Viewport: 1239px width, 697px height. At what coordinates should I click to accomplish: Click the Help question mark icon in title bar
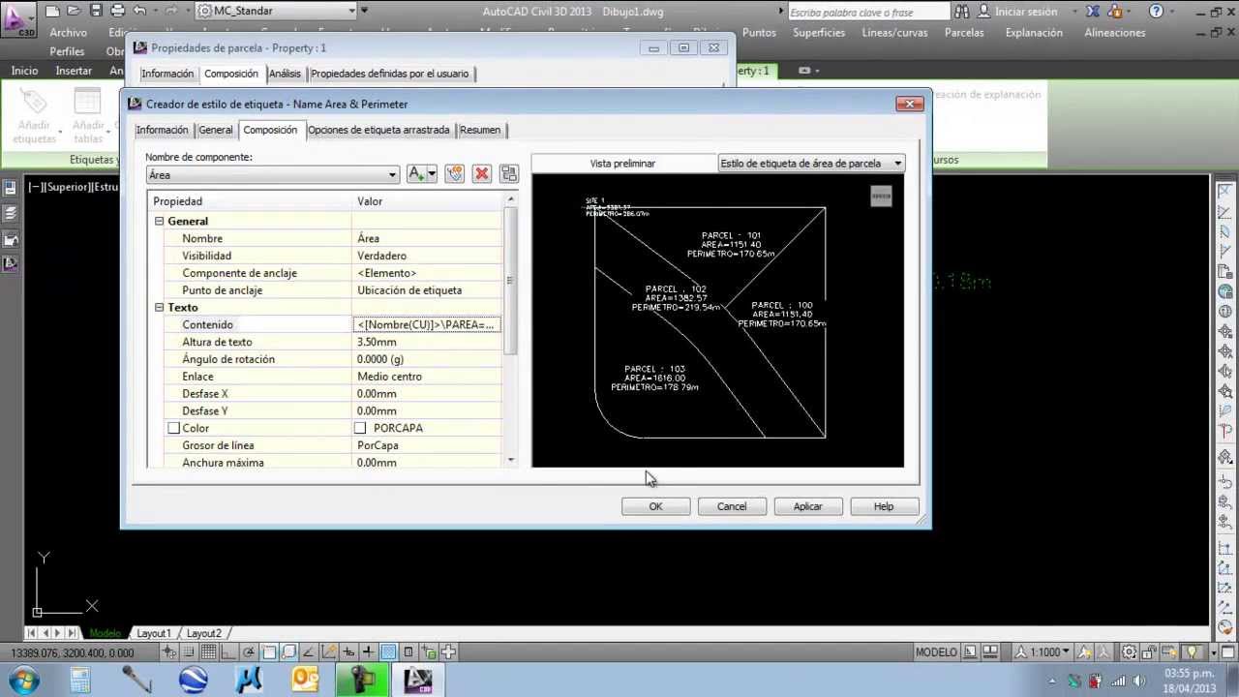tap(1156, 12)
